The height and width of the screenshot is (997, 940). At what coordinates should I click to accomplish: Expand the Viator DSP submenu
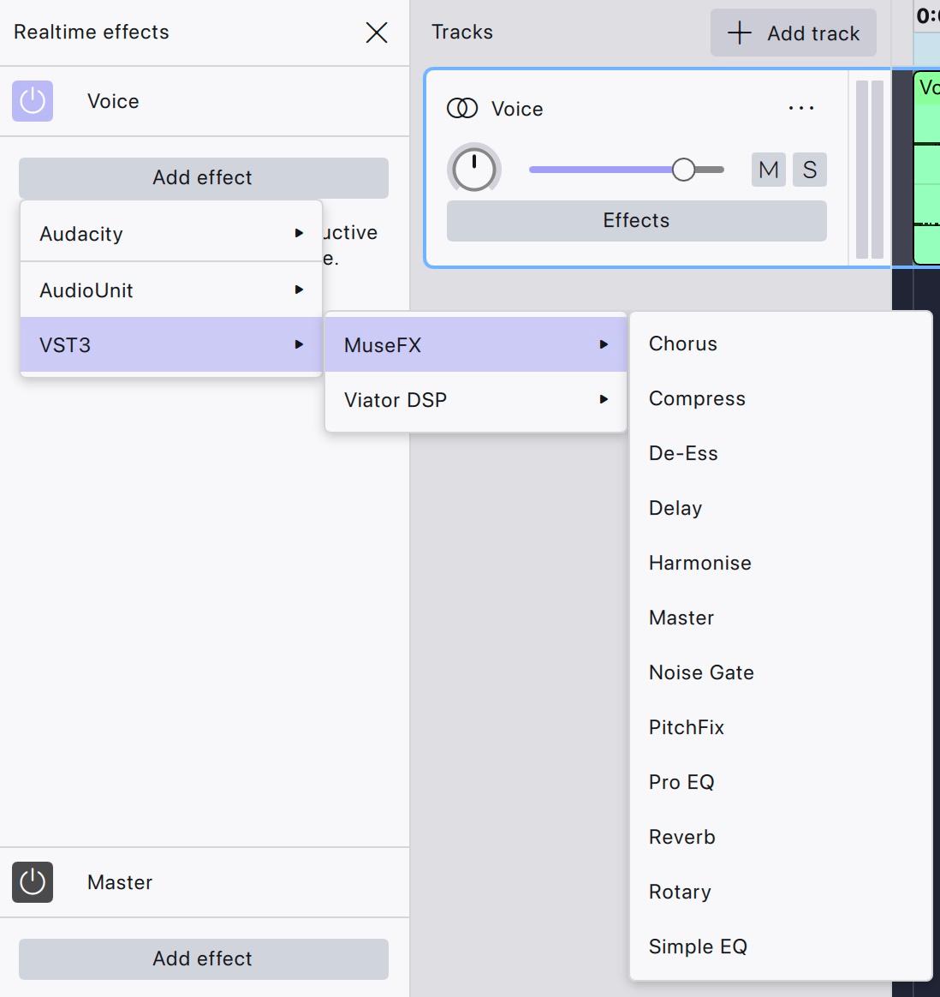(475, 399)
